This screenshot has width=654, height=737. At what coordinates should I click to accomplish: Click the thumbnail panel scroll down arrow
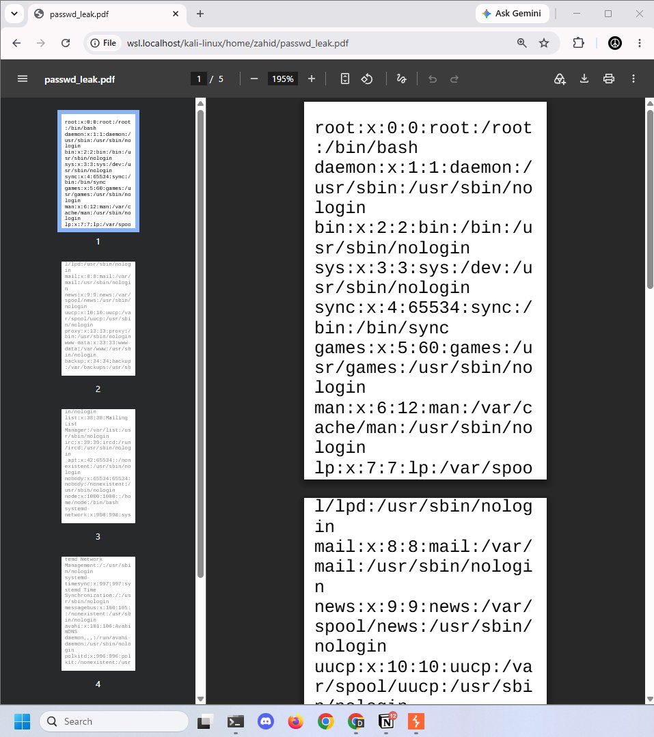pos(201,699)
